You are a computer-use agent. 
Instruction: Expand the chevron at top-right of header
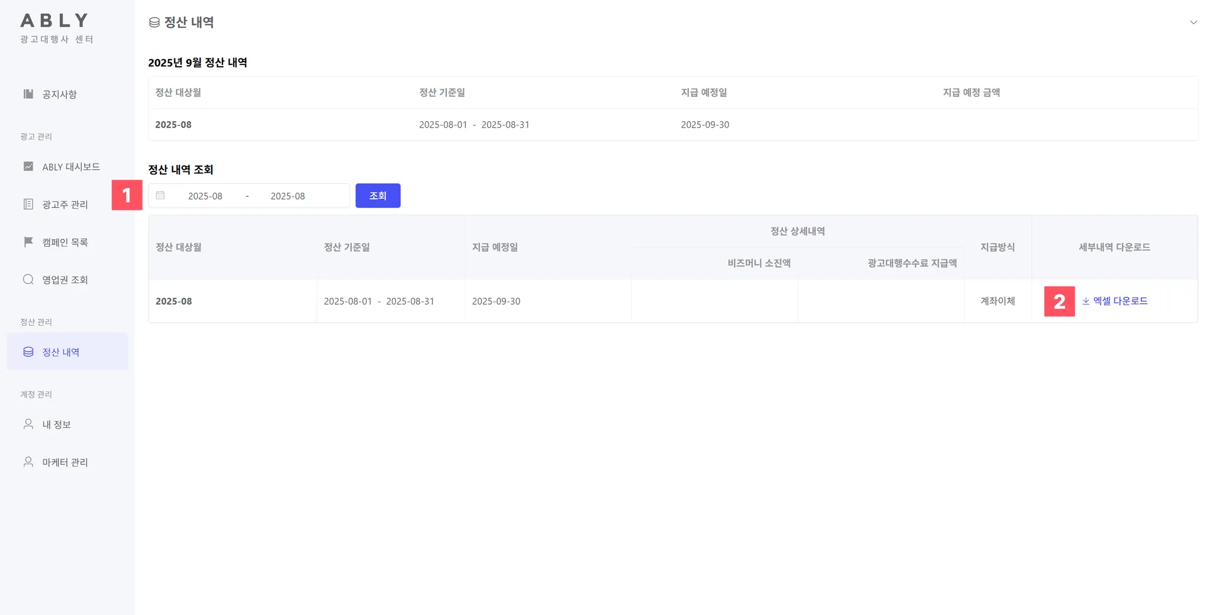tap(1193, 22)
